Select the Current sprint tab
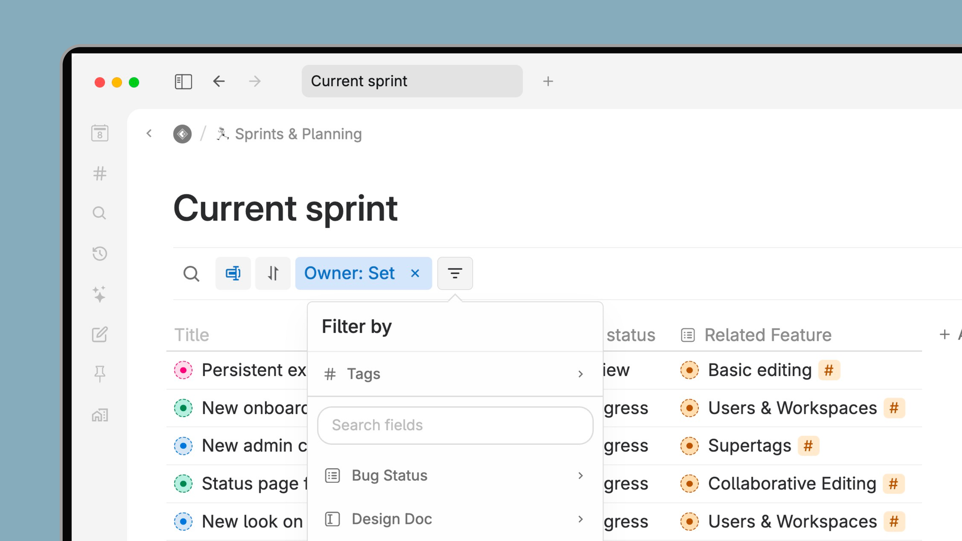Screen dimensions: 962x541 coord(412,81)
